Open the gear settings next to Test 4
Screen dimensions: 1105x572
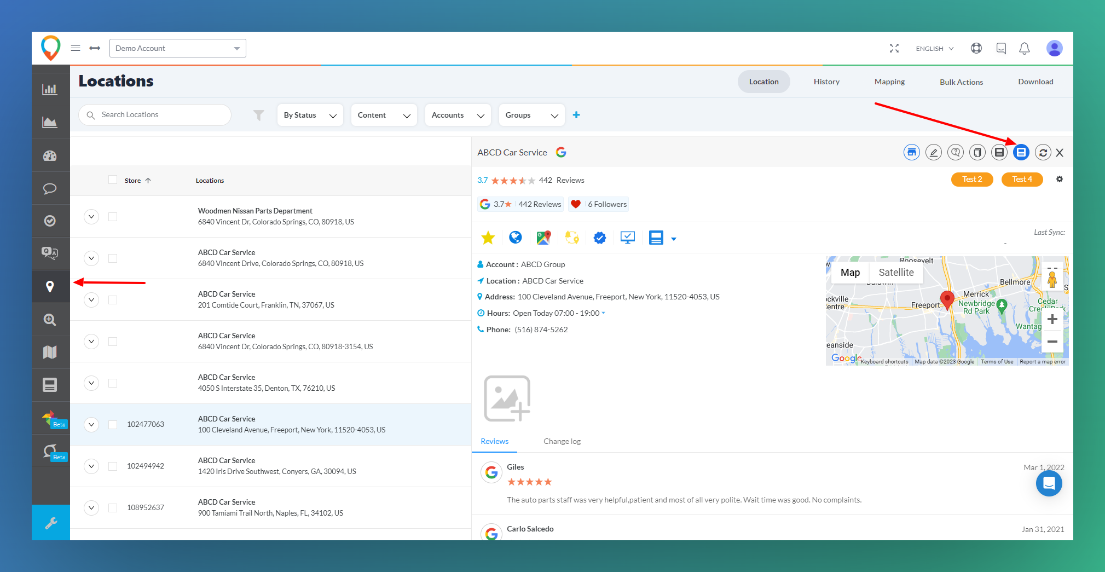(1060, 179)
